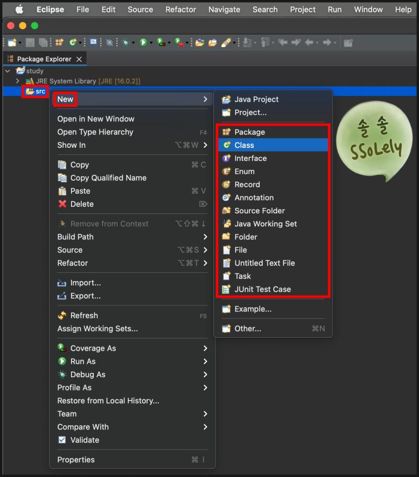
Task: Open the Refactor menu in menu bar
Action: pos(181,9)
